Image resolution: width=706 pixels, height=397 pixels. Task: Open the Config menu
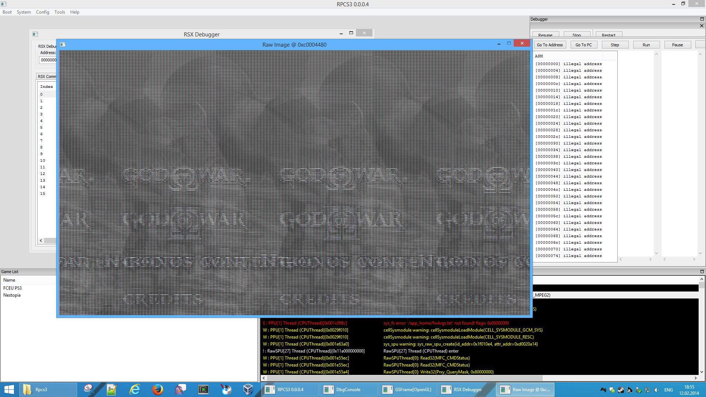click(x=42, y=12)
